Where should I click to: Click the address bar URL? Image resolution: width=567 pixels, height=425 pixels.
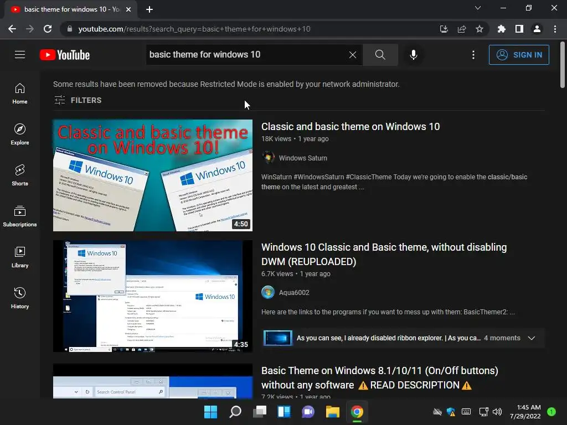click(x=194, y=29)
